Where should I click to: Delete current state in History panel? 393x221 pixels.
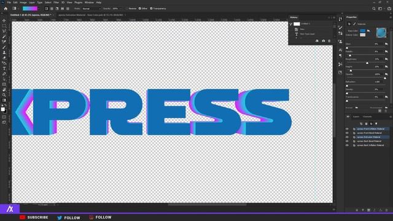pos(329,41)
